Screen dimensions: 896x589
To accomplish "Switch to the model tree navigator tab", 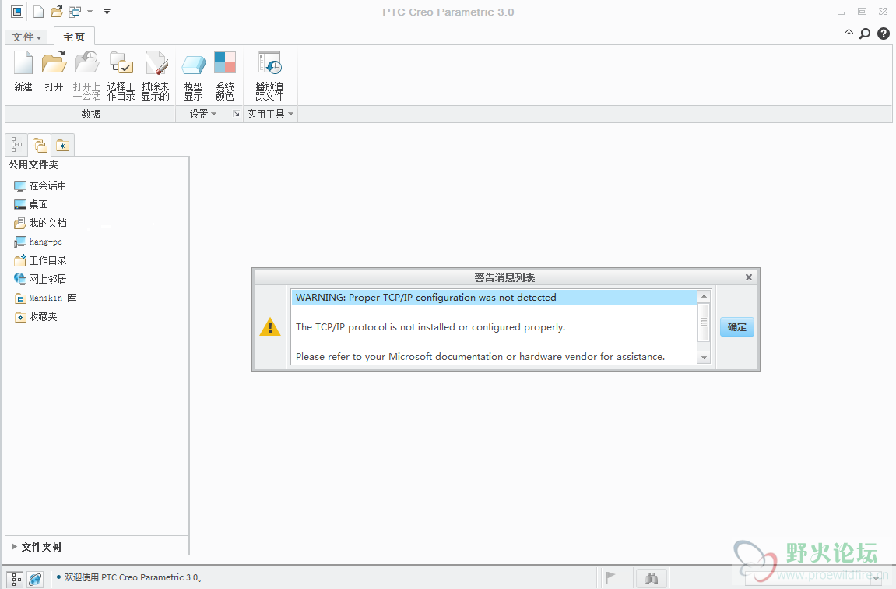I will [x=16, y=145].
